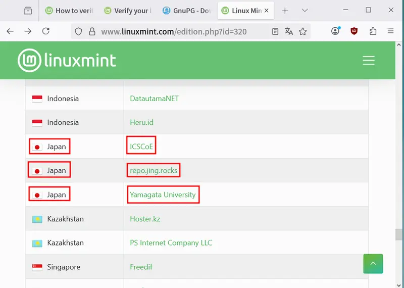Bookmark this page with the star icon

point(302,31)
